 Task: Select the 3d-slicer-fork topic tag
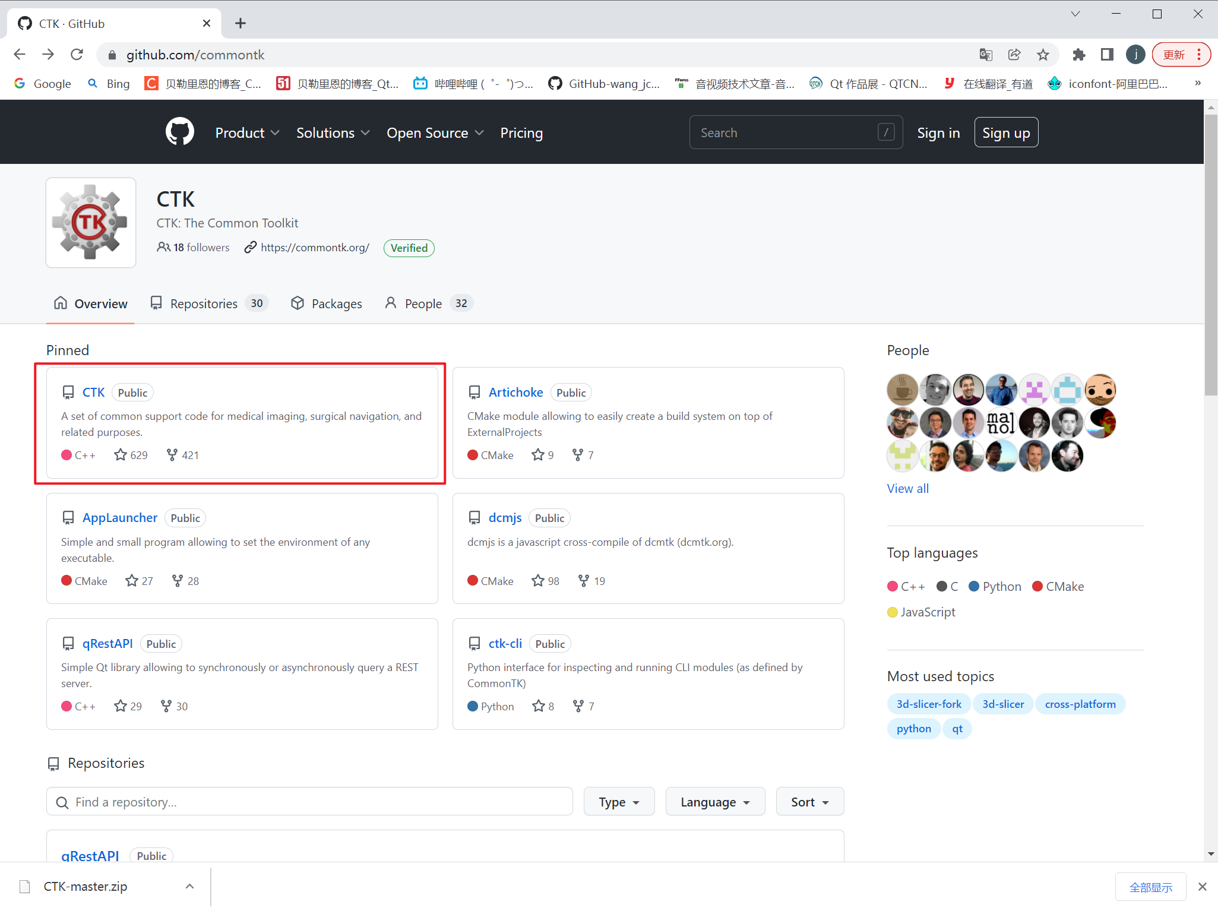[x=929, y=704]
